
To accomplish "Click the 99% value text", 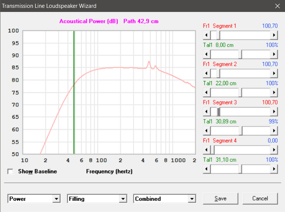I will (x=273, y=122).
